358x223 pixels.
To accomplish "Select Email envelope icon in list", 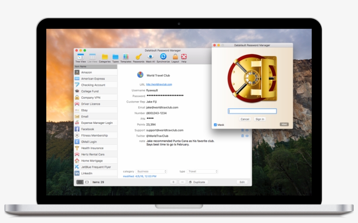I will click(x=77, y=117).
